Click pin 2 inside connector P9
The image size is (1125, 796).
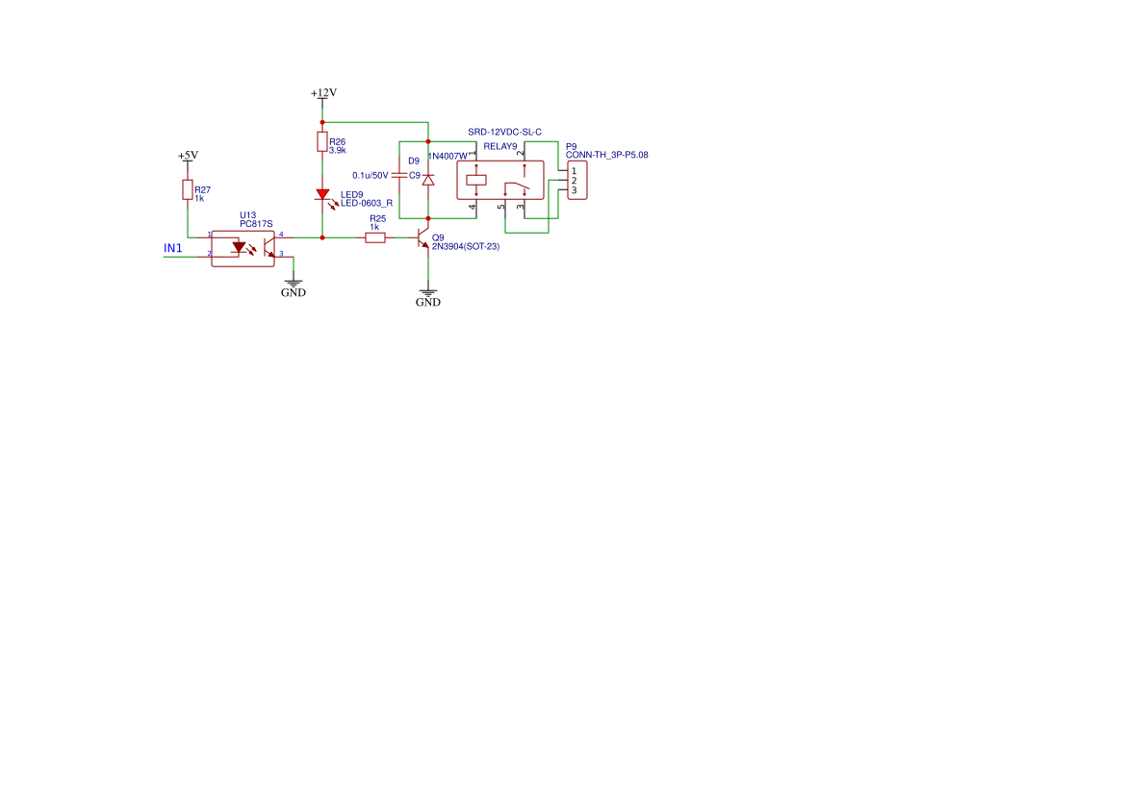(x=574, y=181)
